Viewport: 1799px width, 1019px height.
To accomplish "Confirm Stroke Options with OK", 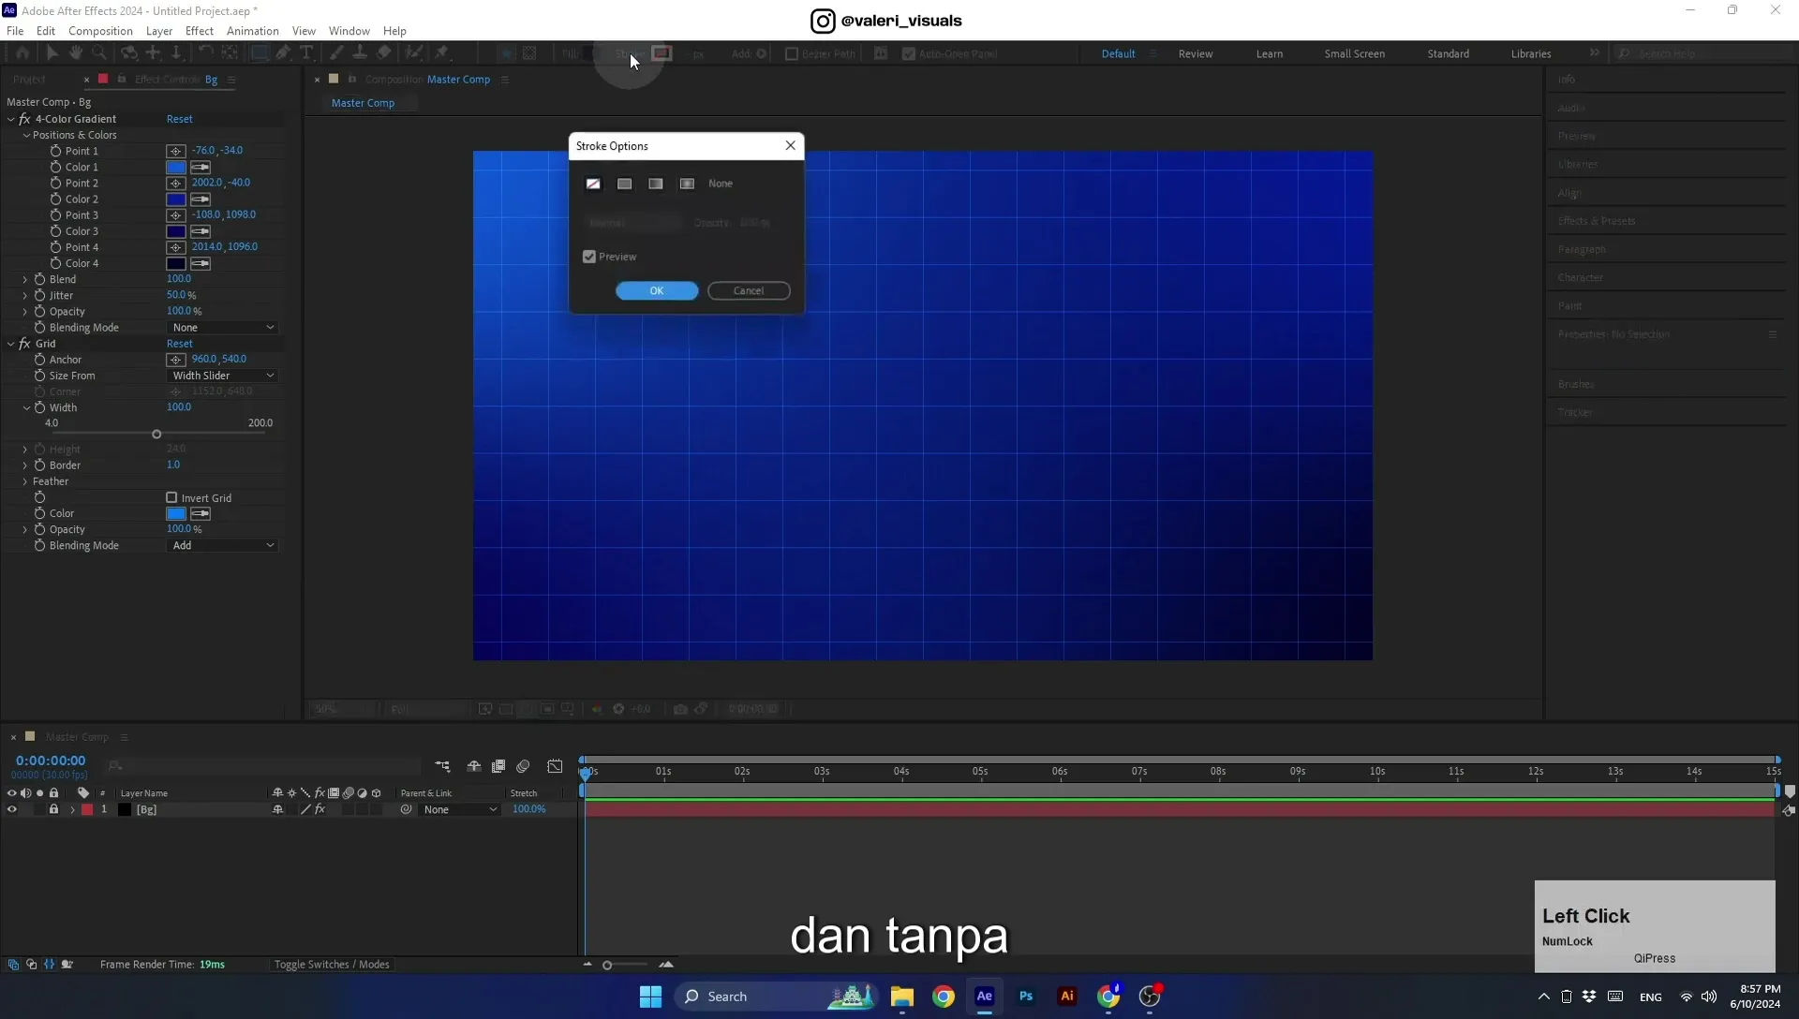I will coord(657,290).
